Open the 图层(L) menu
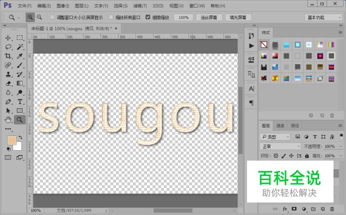The image size is (346, 215). [81, 5]
